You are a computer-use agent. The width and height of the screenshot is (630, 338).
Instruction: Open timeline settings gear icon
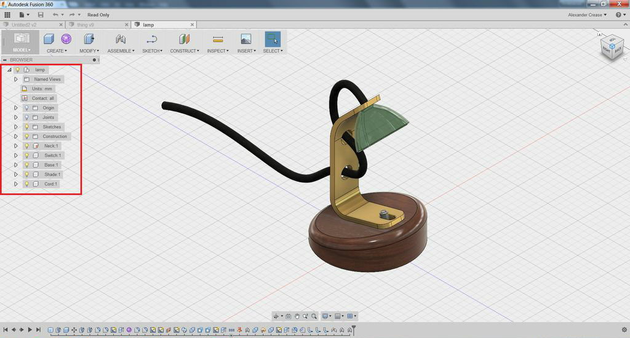[x=624, y=330]
